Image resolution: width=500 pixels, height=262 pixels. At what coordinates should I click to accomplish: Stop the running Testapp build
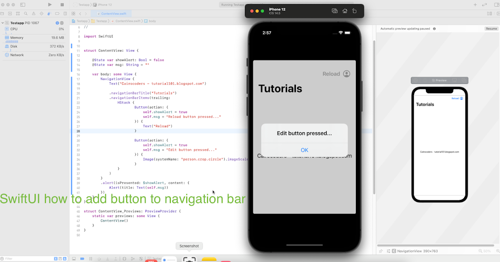(61, 5)
